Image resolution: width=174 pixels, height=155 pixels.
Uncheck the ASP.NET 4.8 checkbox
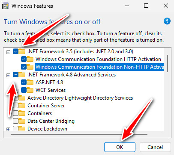pyautogui.click(x=24, y=82)
